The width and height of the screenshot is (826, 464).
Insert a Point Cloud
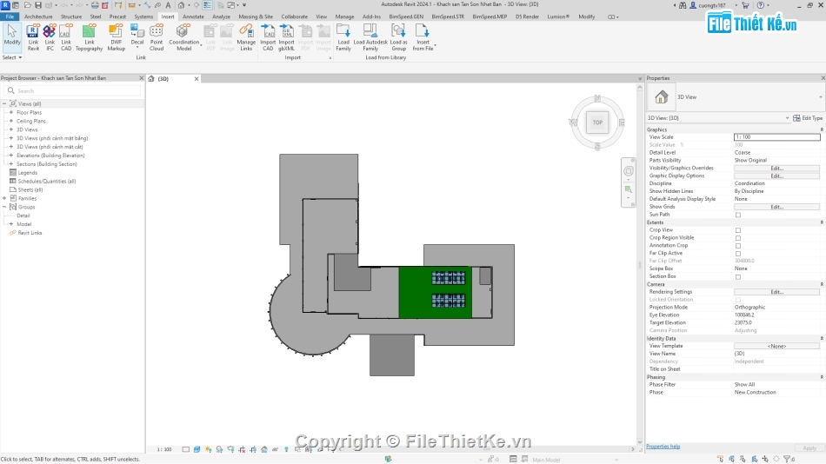pyautogui.click(x=157, y=36)
